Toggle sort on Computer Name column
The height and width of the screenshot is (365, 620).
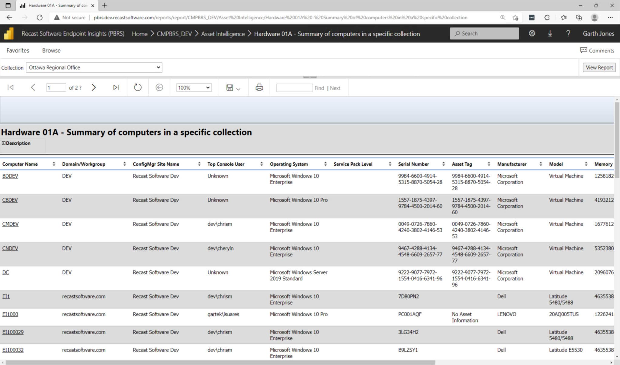[x=53, y=164]
